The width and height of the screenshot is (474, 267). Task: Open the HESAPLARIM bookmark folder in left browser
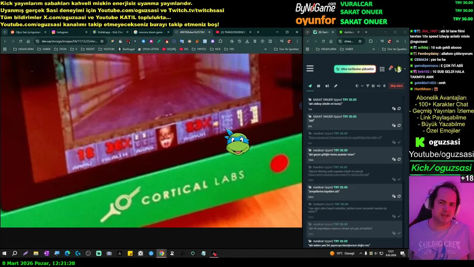pos(23,49)
